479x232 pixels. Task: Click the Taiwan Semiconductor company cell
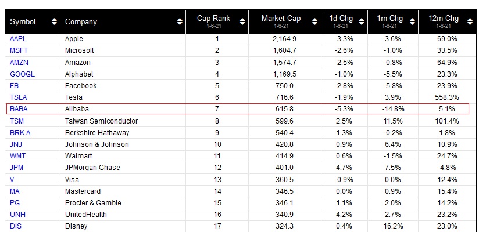(x=101, y=121)
